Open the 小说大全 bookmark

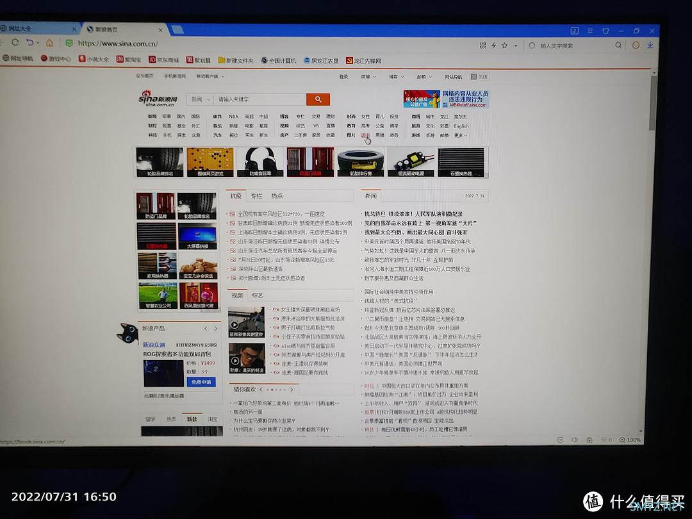coord(94,59)
